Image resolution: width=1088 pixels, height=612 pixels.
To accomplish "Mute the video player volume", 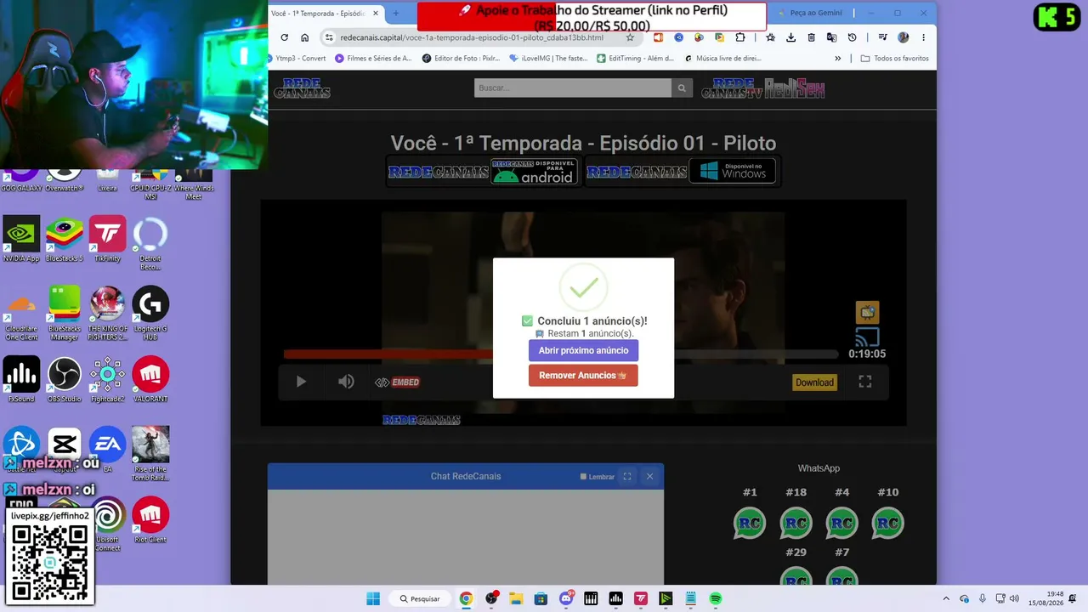I will tap(346, 382).
